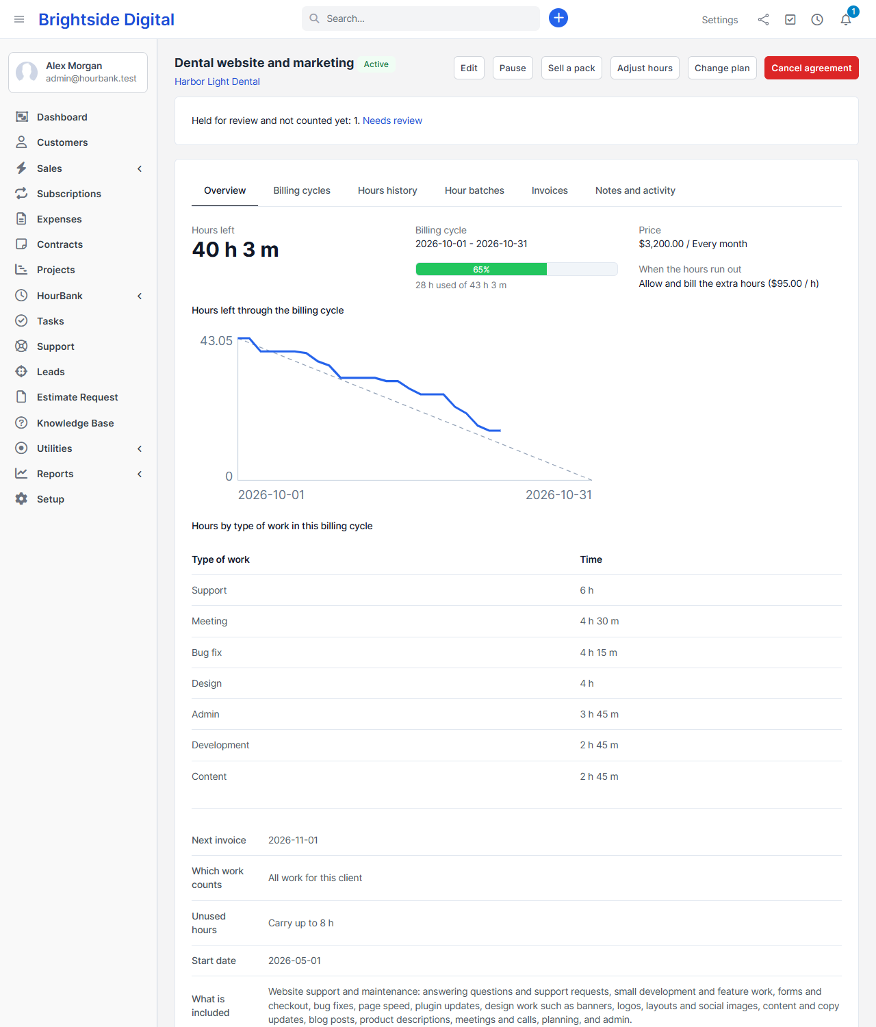The image size is (876, 1027).
Task: Open the Notes and activity tab
Action: point(635,190)
